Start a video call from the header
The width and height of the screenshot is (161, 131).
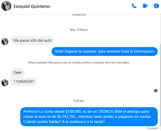click(x=145, y=6)
